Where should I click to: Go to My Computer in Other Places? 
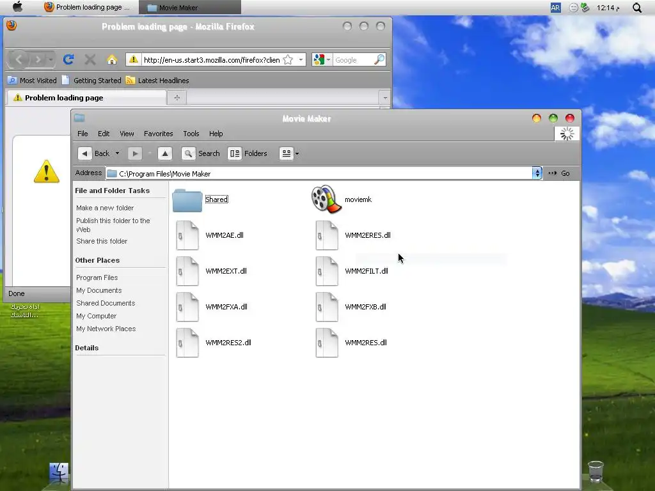click(x=96, y=316)
